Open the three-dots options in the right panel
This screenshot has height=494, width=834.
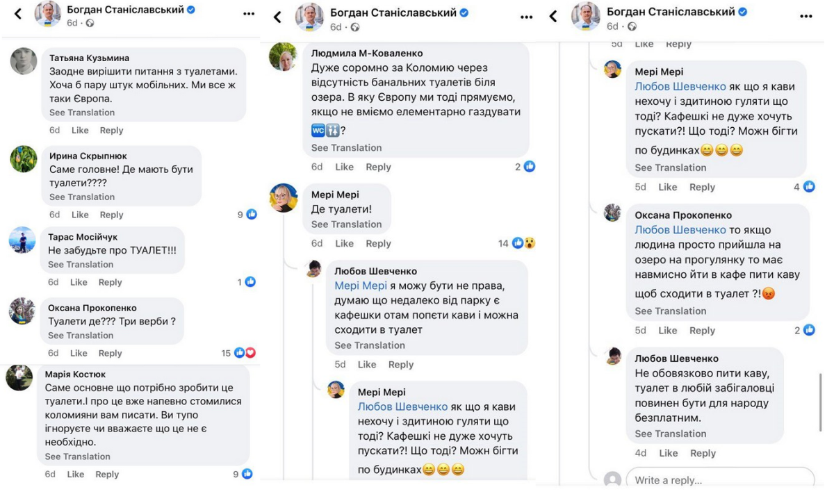click(x=806, y=16)
